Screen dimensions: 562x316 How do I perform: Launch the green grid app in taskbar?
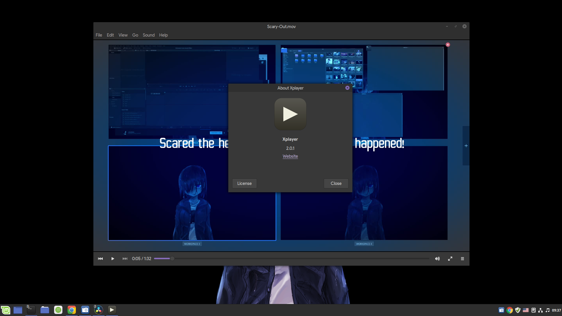(58, 310)
